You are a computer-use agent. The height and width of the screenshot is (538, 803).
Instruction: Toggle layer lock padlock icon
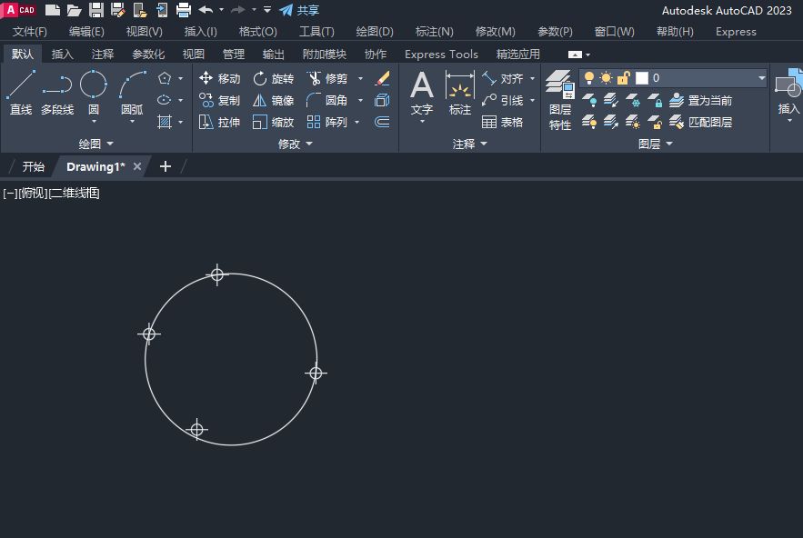tap(623, 78)
